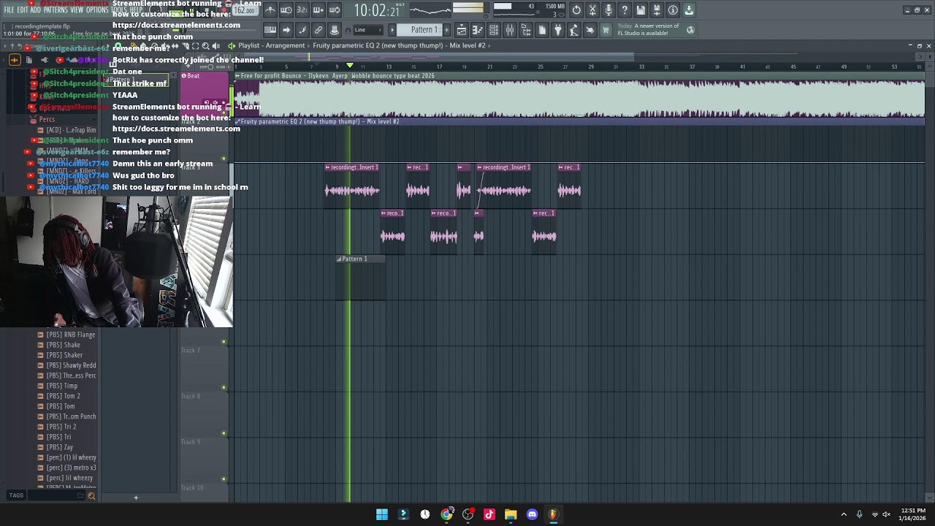Viewport: 935px width, 526px height.
Task: Select [PBS] RNB Flange sample
Action: tap(71, 335)
